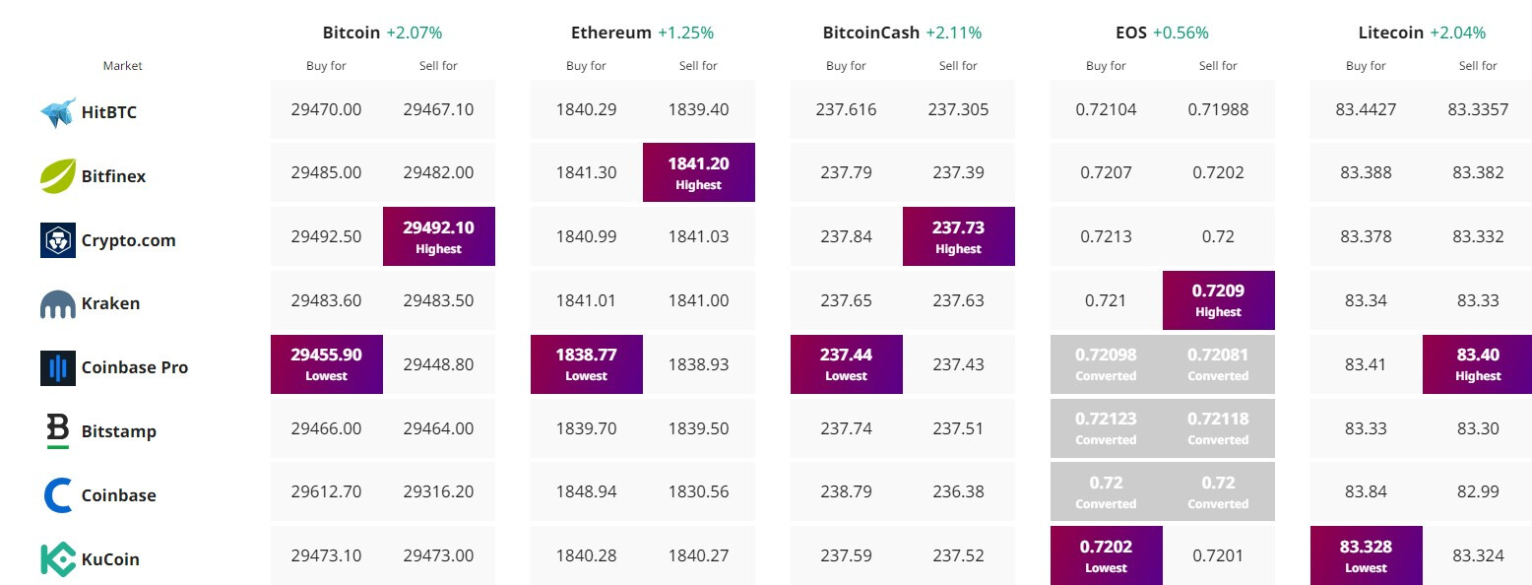Click the lowest Litecoin buy price 83.328
Screen dimensions: 1532x585
(1366, 554)
